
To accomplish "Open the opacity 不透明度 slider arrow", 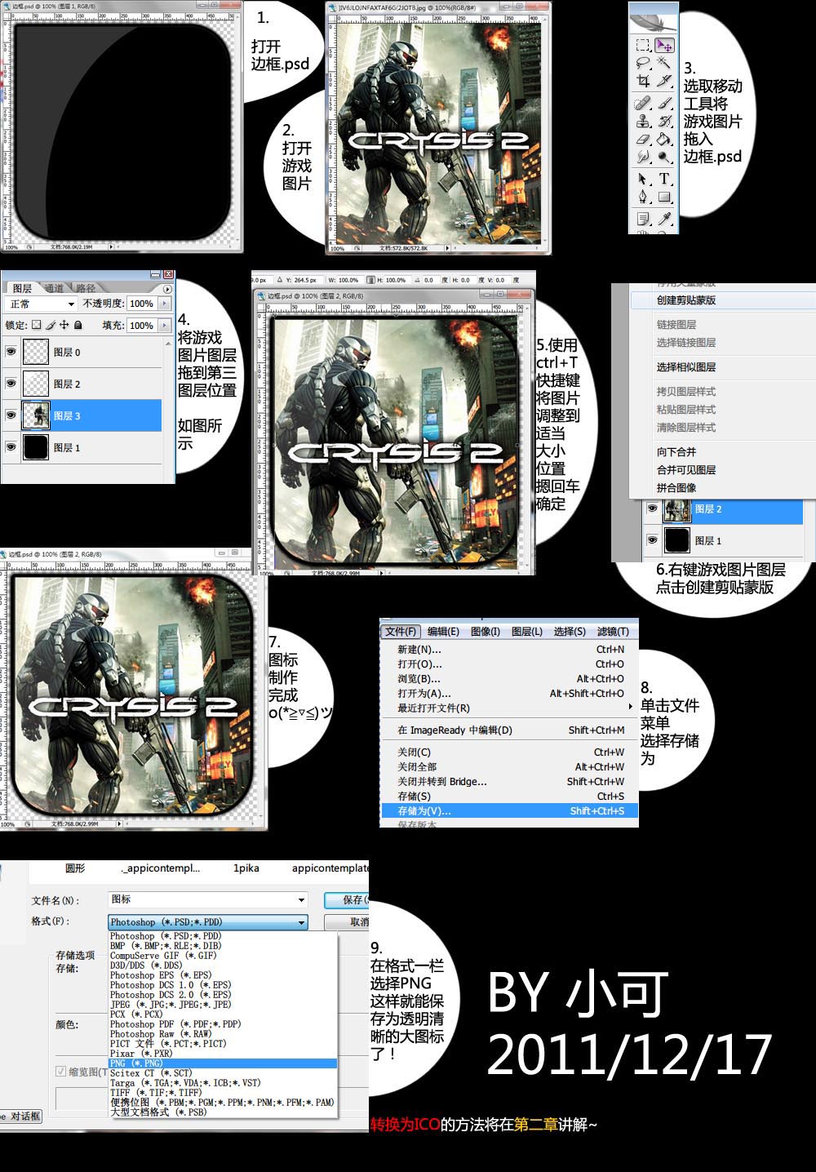I will tap(165, 304).
